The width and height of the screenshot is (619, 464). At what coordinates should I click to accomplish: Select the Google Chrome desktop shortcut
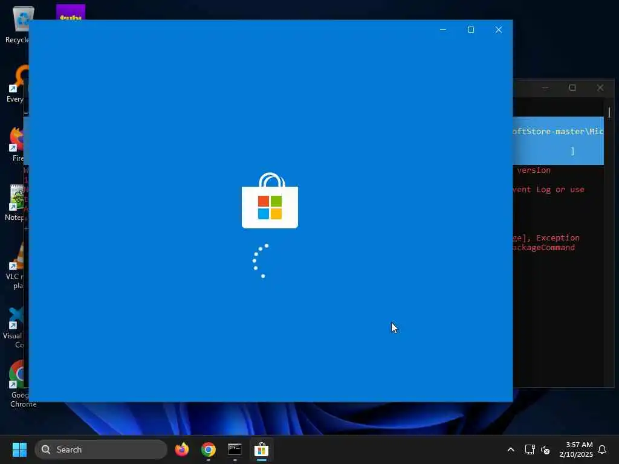click(20, 384)
